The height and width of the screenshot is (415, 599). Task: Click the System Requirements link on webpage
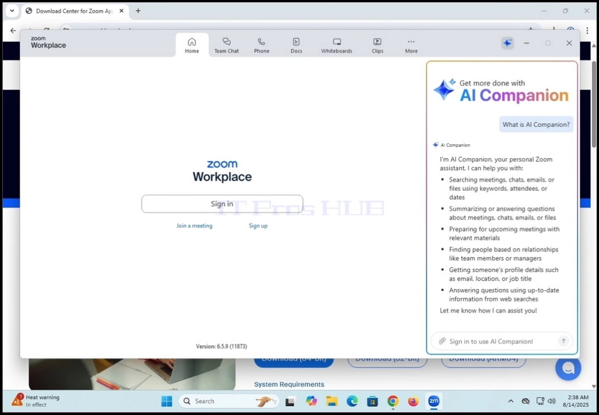click(289, 384)
